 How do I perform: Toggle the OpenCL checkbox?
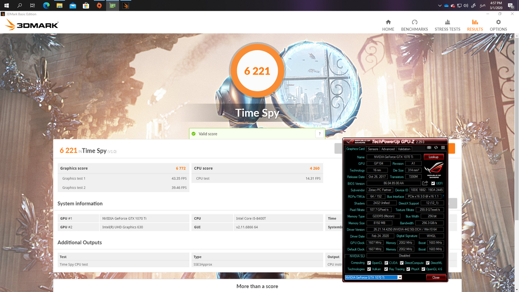369,263
